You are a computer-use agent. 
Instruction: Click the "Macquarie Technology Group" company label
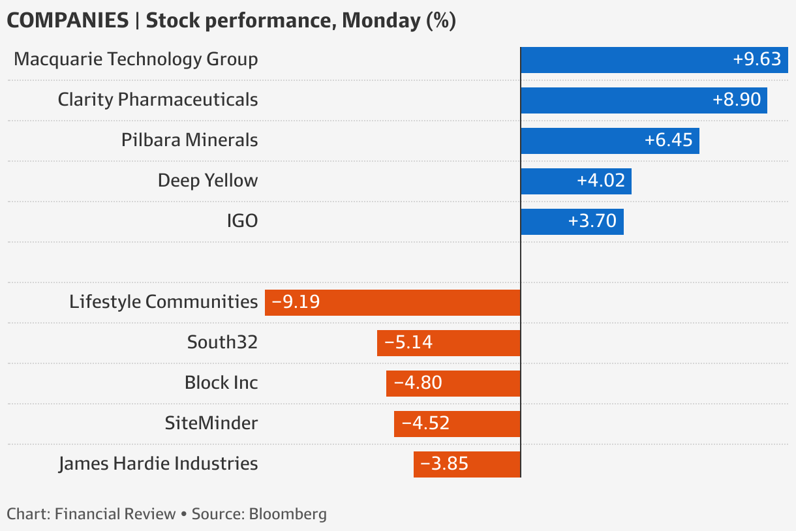(x=136, y=59)
